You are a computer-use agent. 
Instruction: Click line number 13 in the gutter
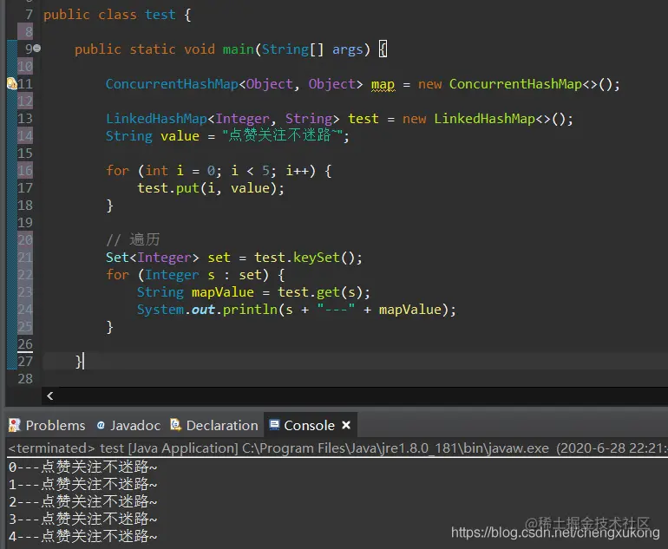click(x=25, y=119)
